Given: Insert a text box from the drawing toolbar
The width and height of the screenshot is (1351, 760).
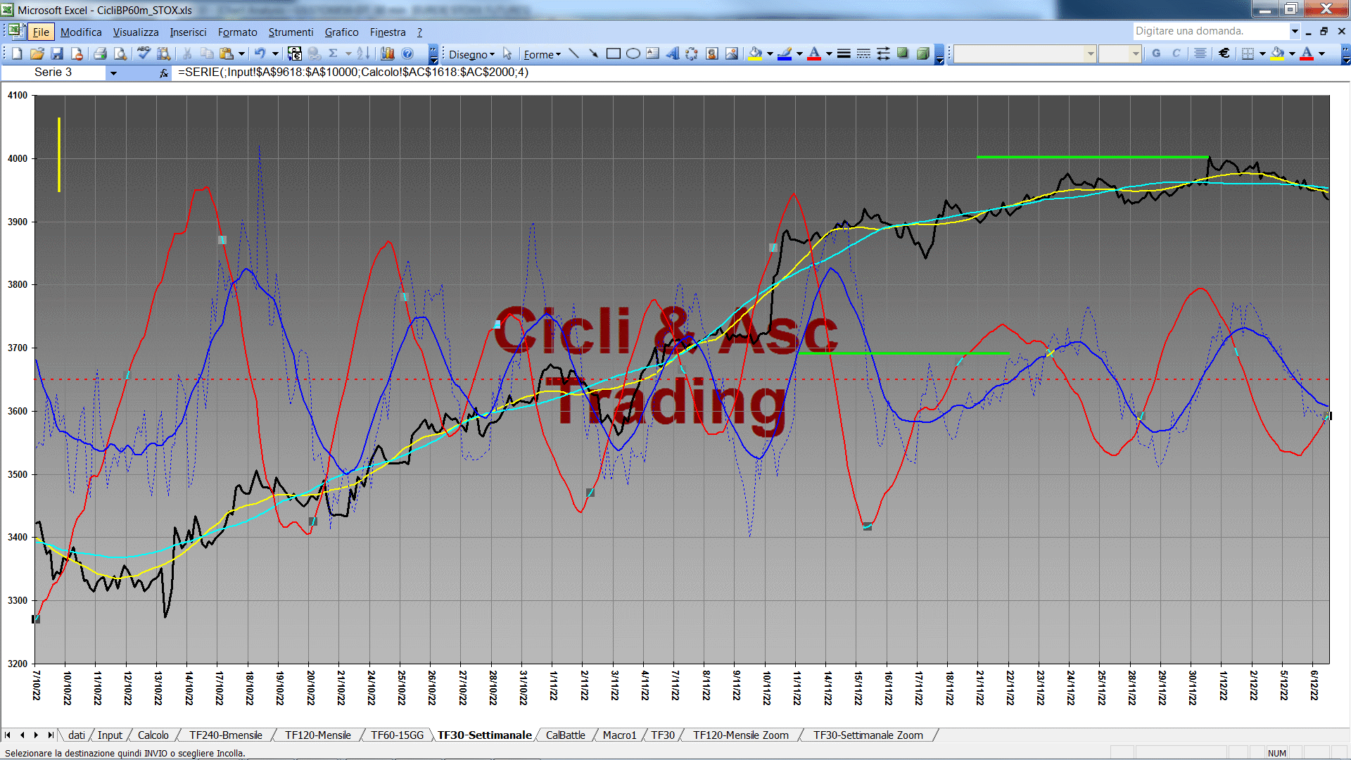Looking at the screenshot, I should pyautogui.click(x=652, y=53).
